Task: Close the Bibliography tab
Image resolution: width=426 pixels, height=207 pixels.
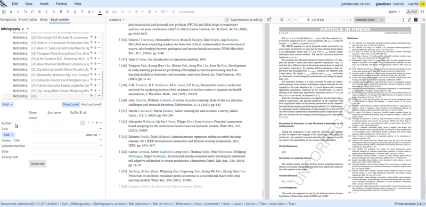Action: click(x=23, y=29)
